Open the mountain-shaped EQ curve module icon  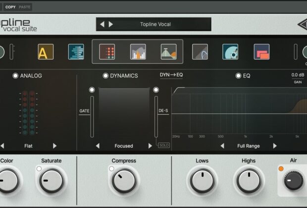(x=168, y=52)
